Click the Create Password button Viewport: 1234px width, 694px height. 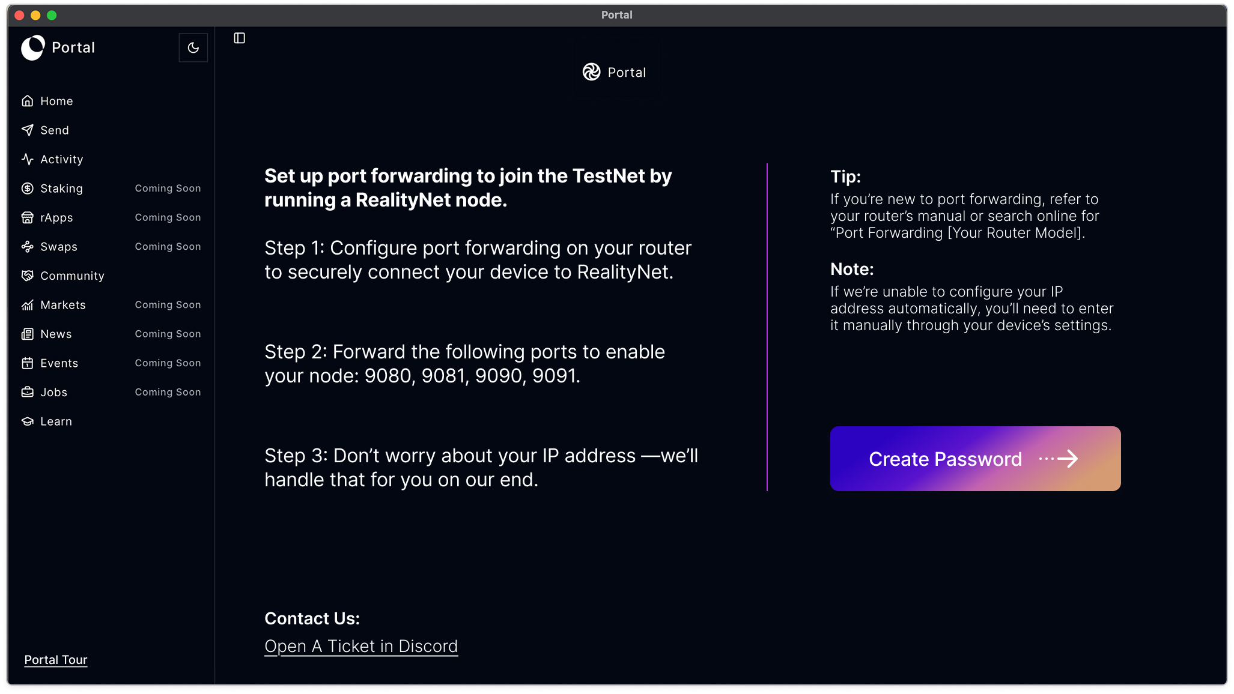click(x=975, y=459)
